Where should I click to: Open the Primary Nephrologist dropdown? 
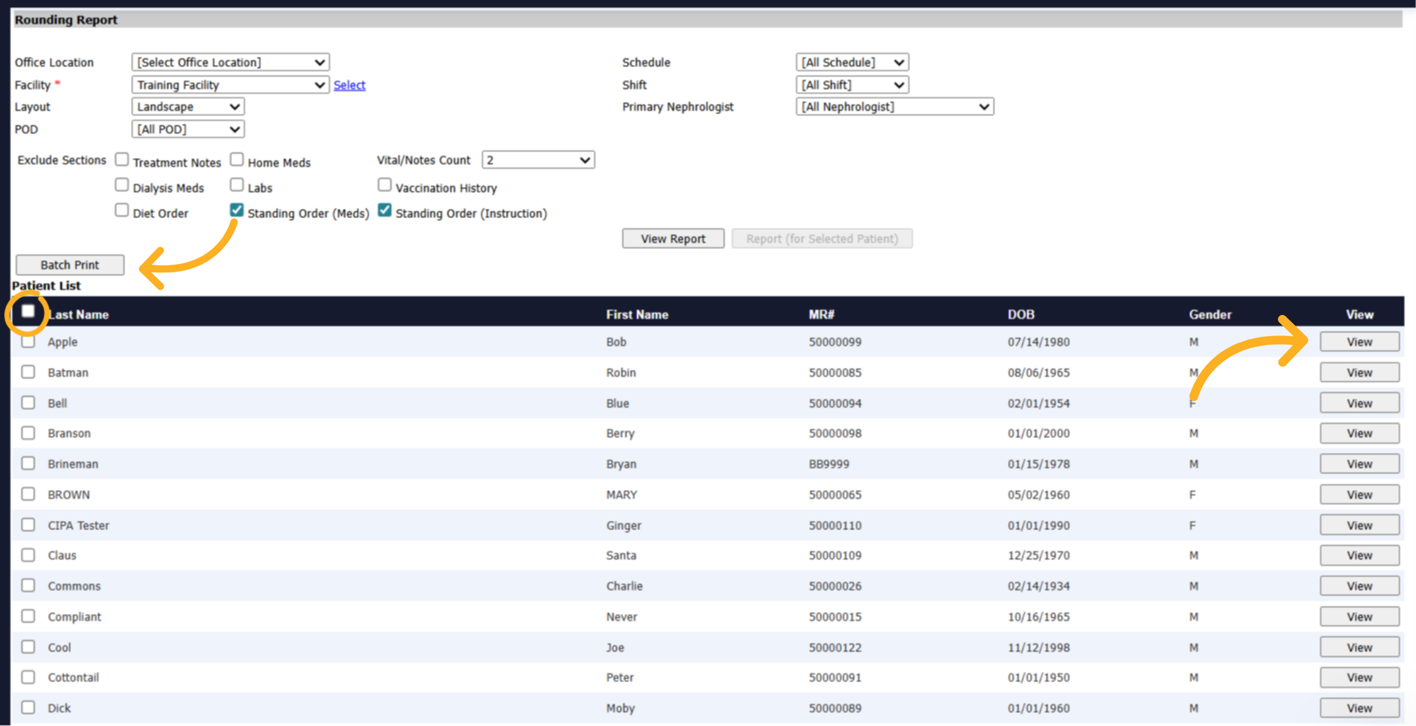(x=894, y=107)
